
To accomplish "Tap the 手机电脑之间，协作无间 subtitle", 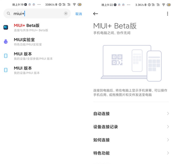I will pyautogui.click(x=112, y=33).
